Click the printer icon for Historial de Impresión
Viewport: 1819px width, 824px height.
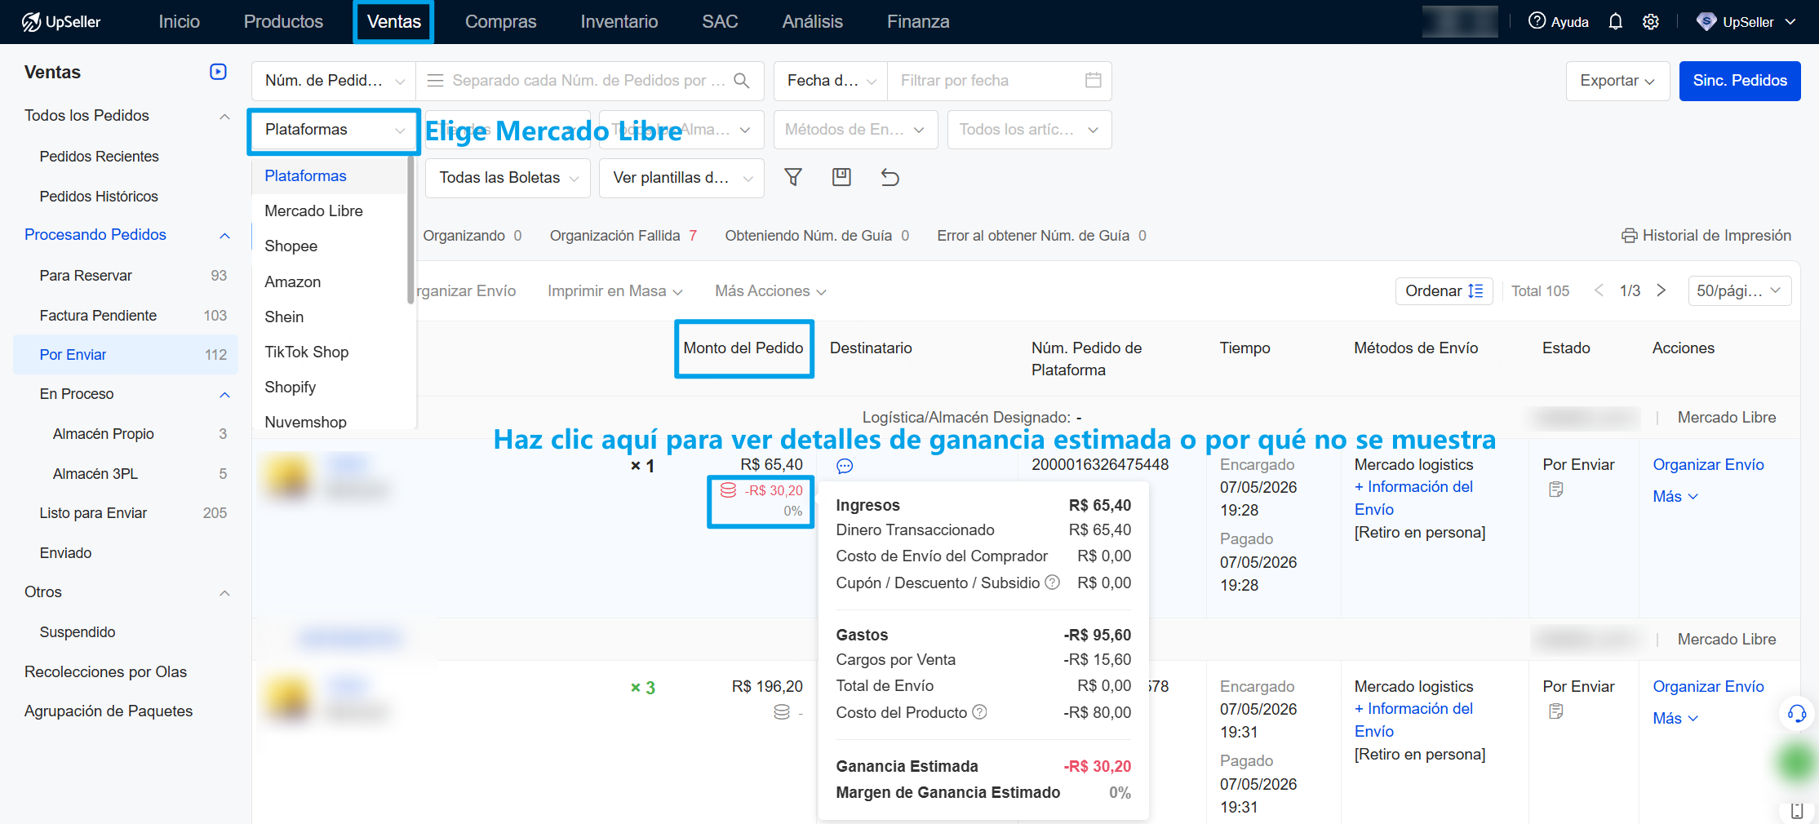(1629, 236)
